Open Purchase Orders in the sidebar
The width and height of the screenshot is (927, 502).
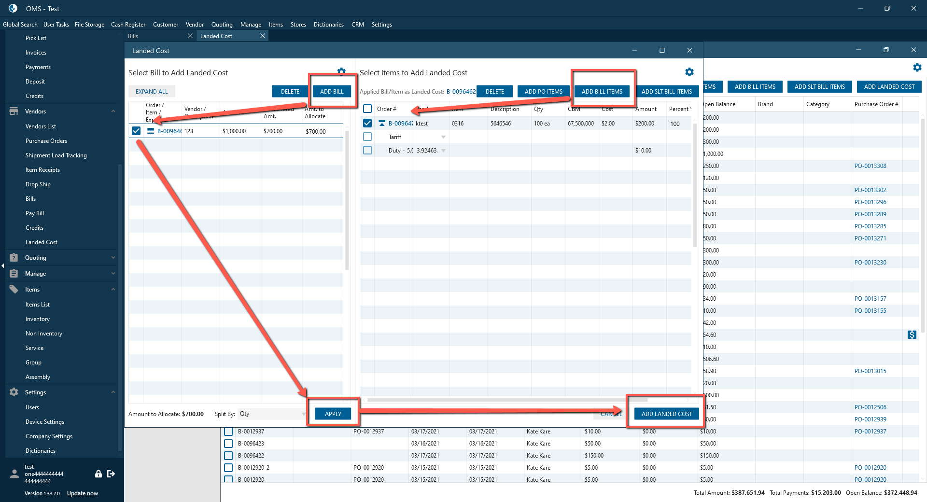(46, 140)
